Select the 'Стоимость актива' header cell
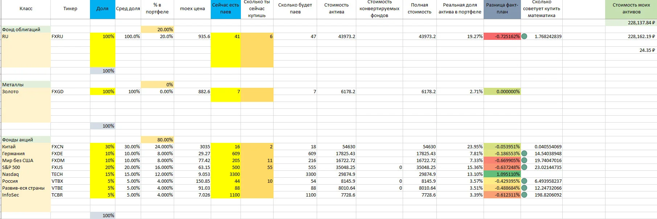 pyautogui.click(x=336, y=9)
